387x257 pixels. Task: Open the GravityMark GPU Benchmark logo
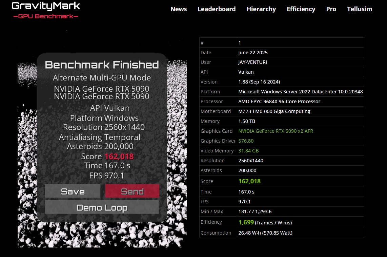(46, 10)
